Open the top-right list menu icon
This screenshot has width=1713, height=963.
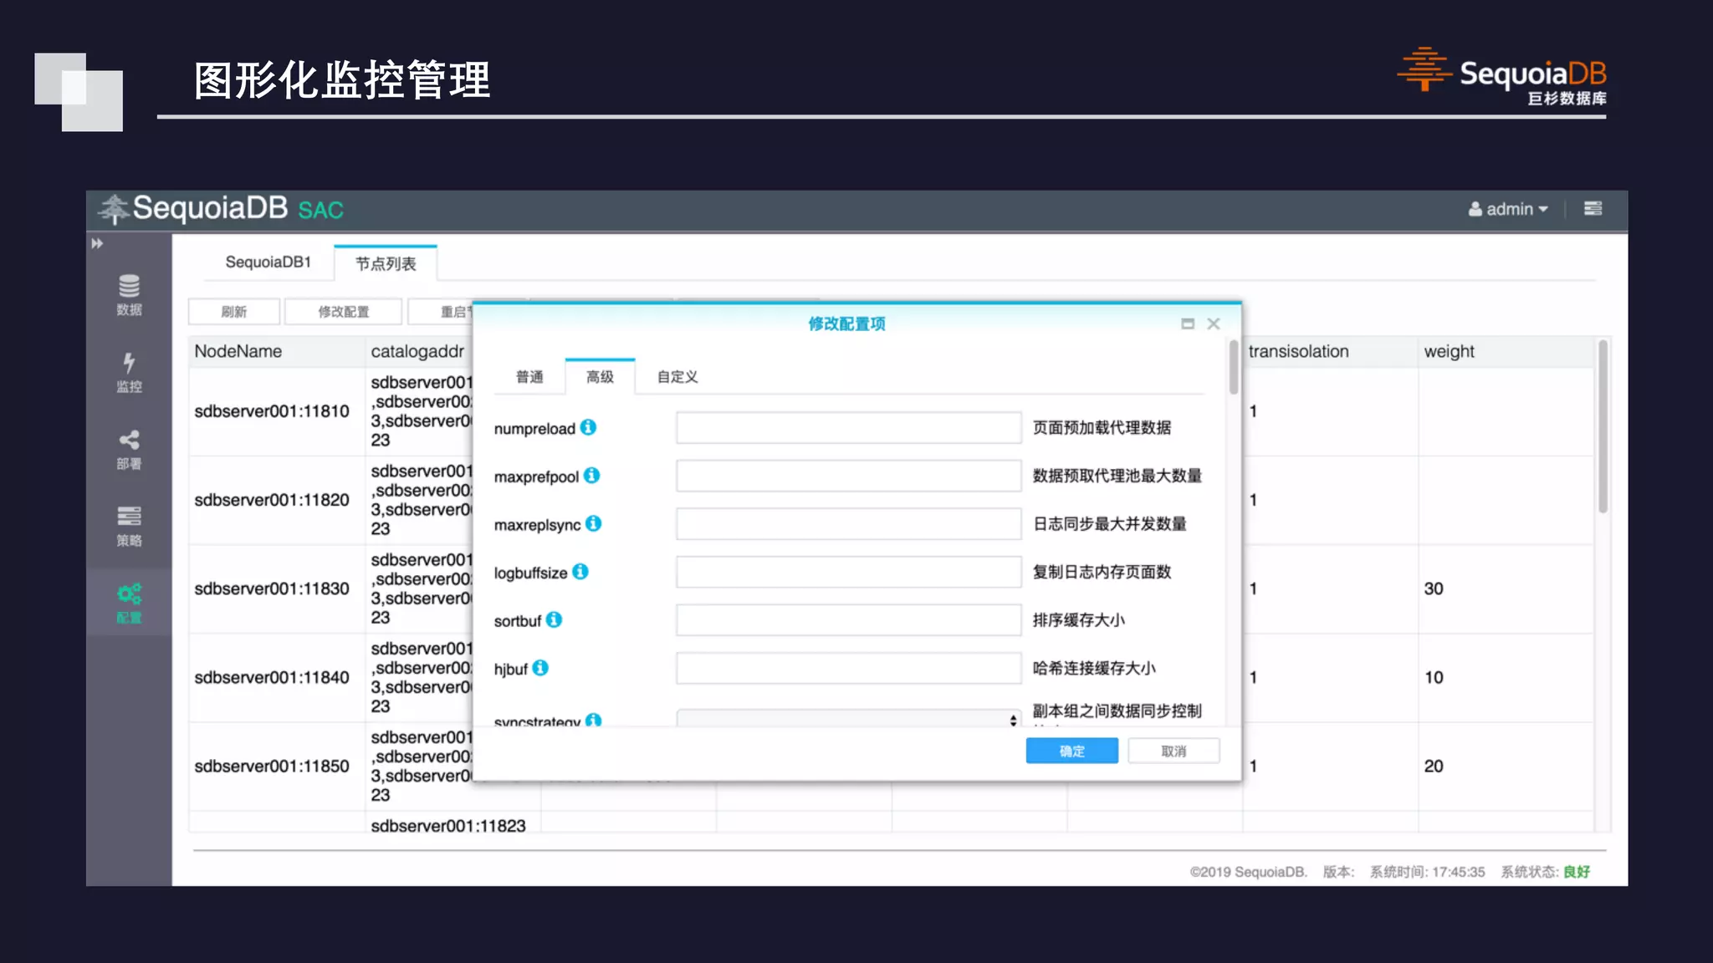1593,208
